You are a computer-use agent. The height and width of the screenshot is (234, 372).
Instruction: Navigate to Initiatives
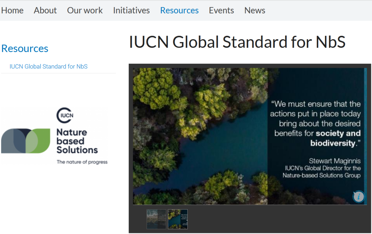[x=131, y=11]
